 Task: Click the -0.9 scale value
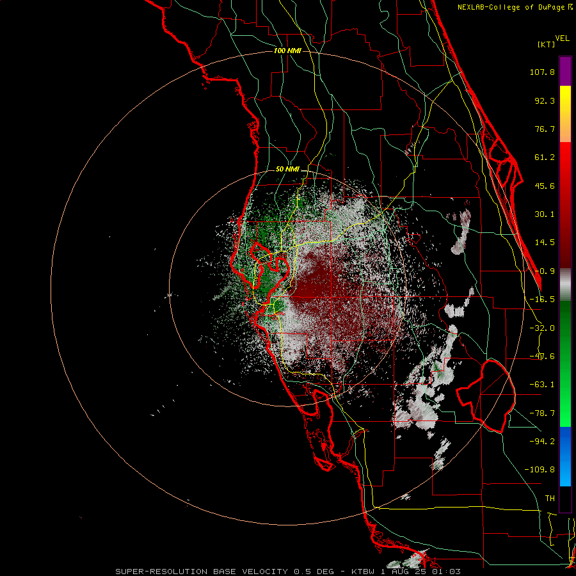click(545, 271)
